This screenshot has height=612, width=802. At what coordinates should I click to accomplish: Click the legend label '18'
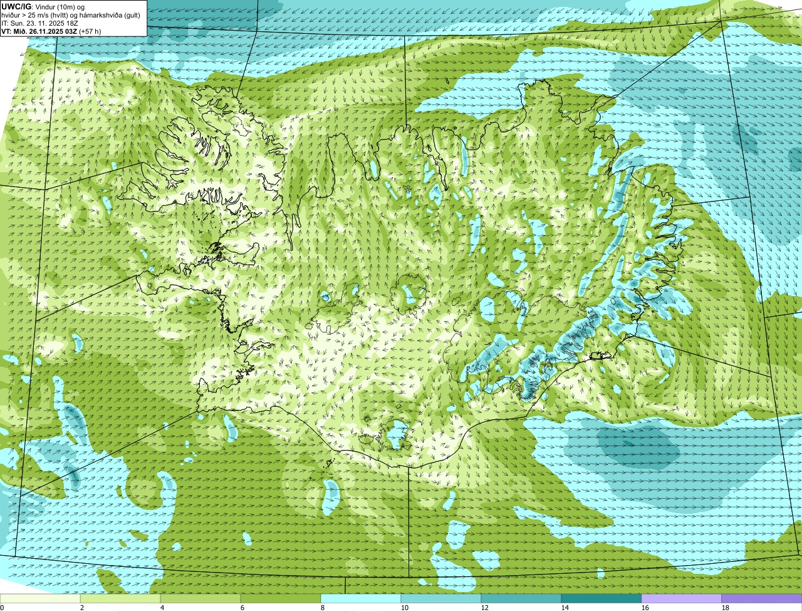[726, 608]
